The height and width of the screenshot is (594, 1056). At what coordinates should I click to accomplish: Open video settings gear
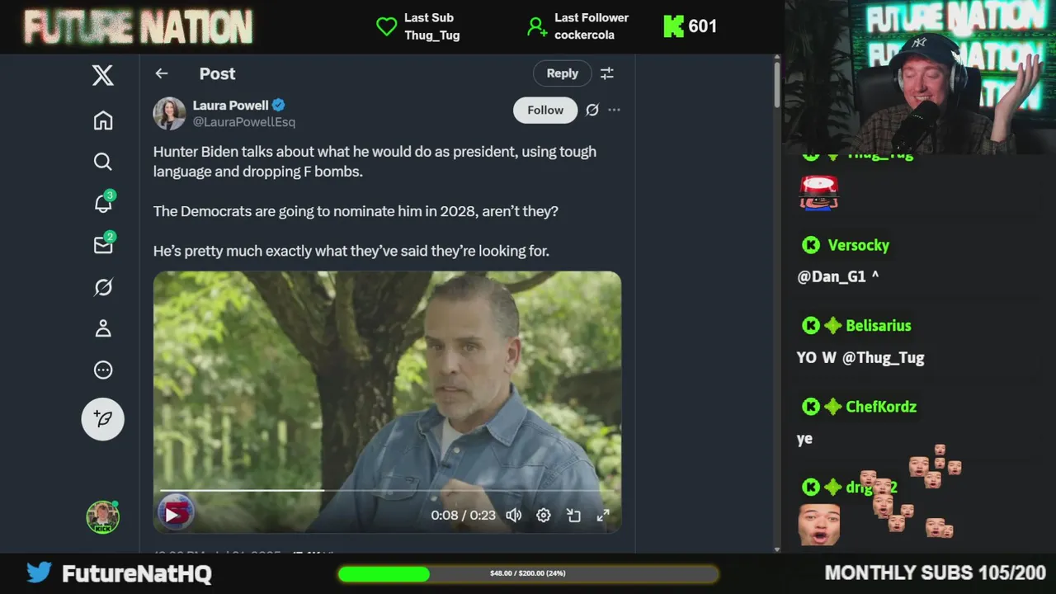tap(544, 515)
